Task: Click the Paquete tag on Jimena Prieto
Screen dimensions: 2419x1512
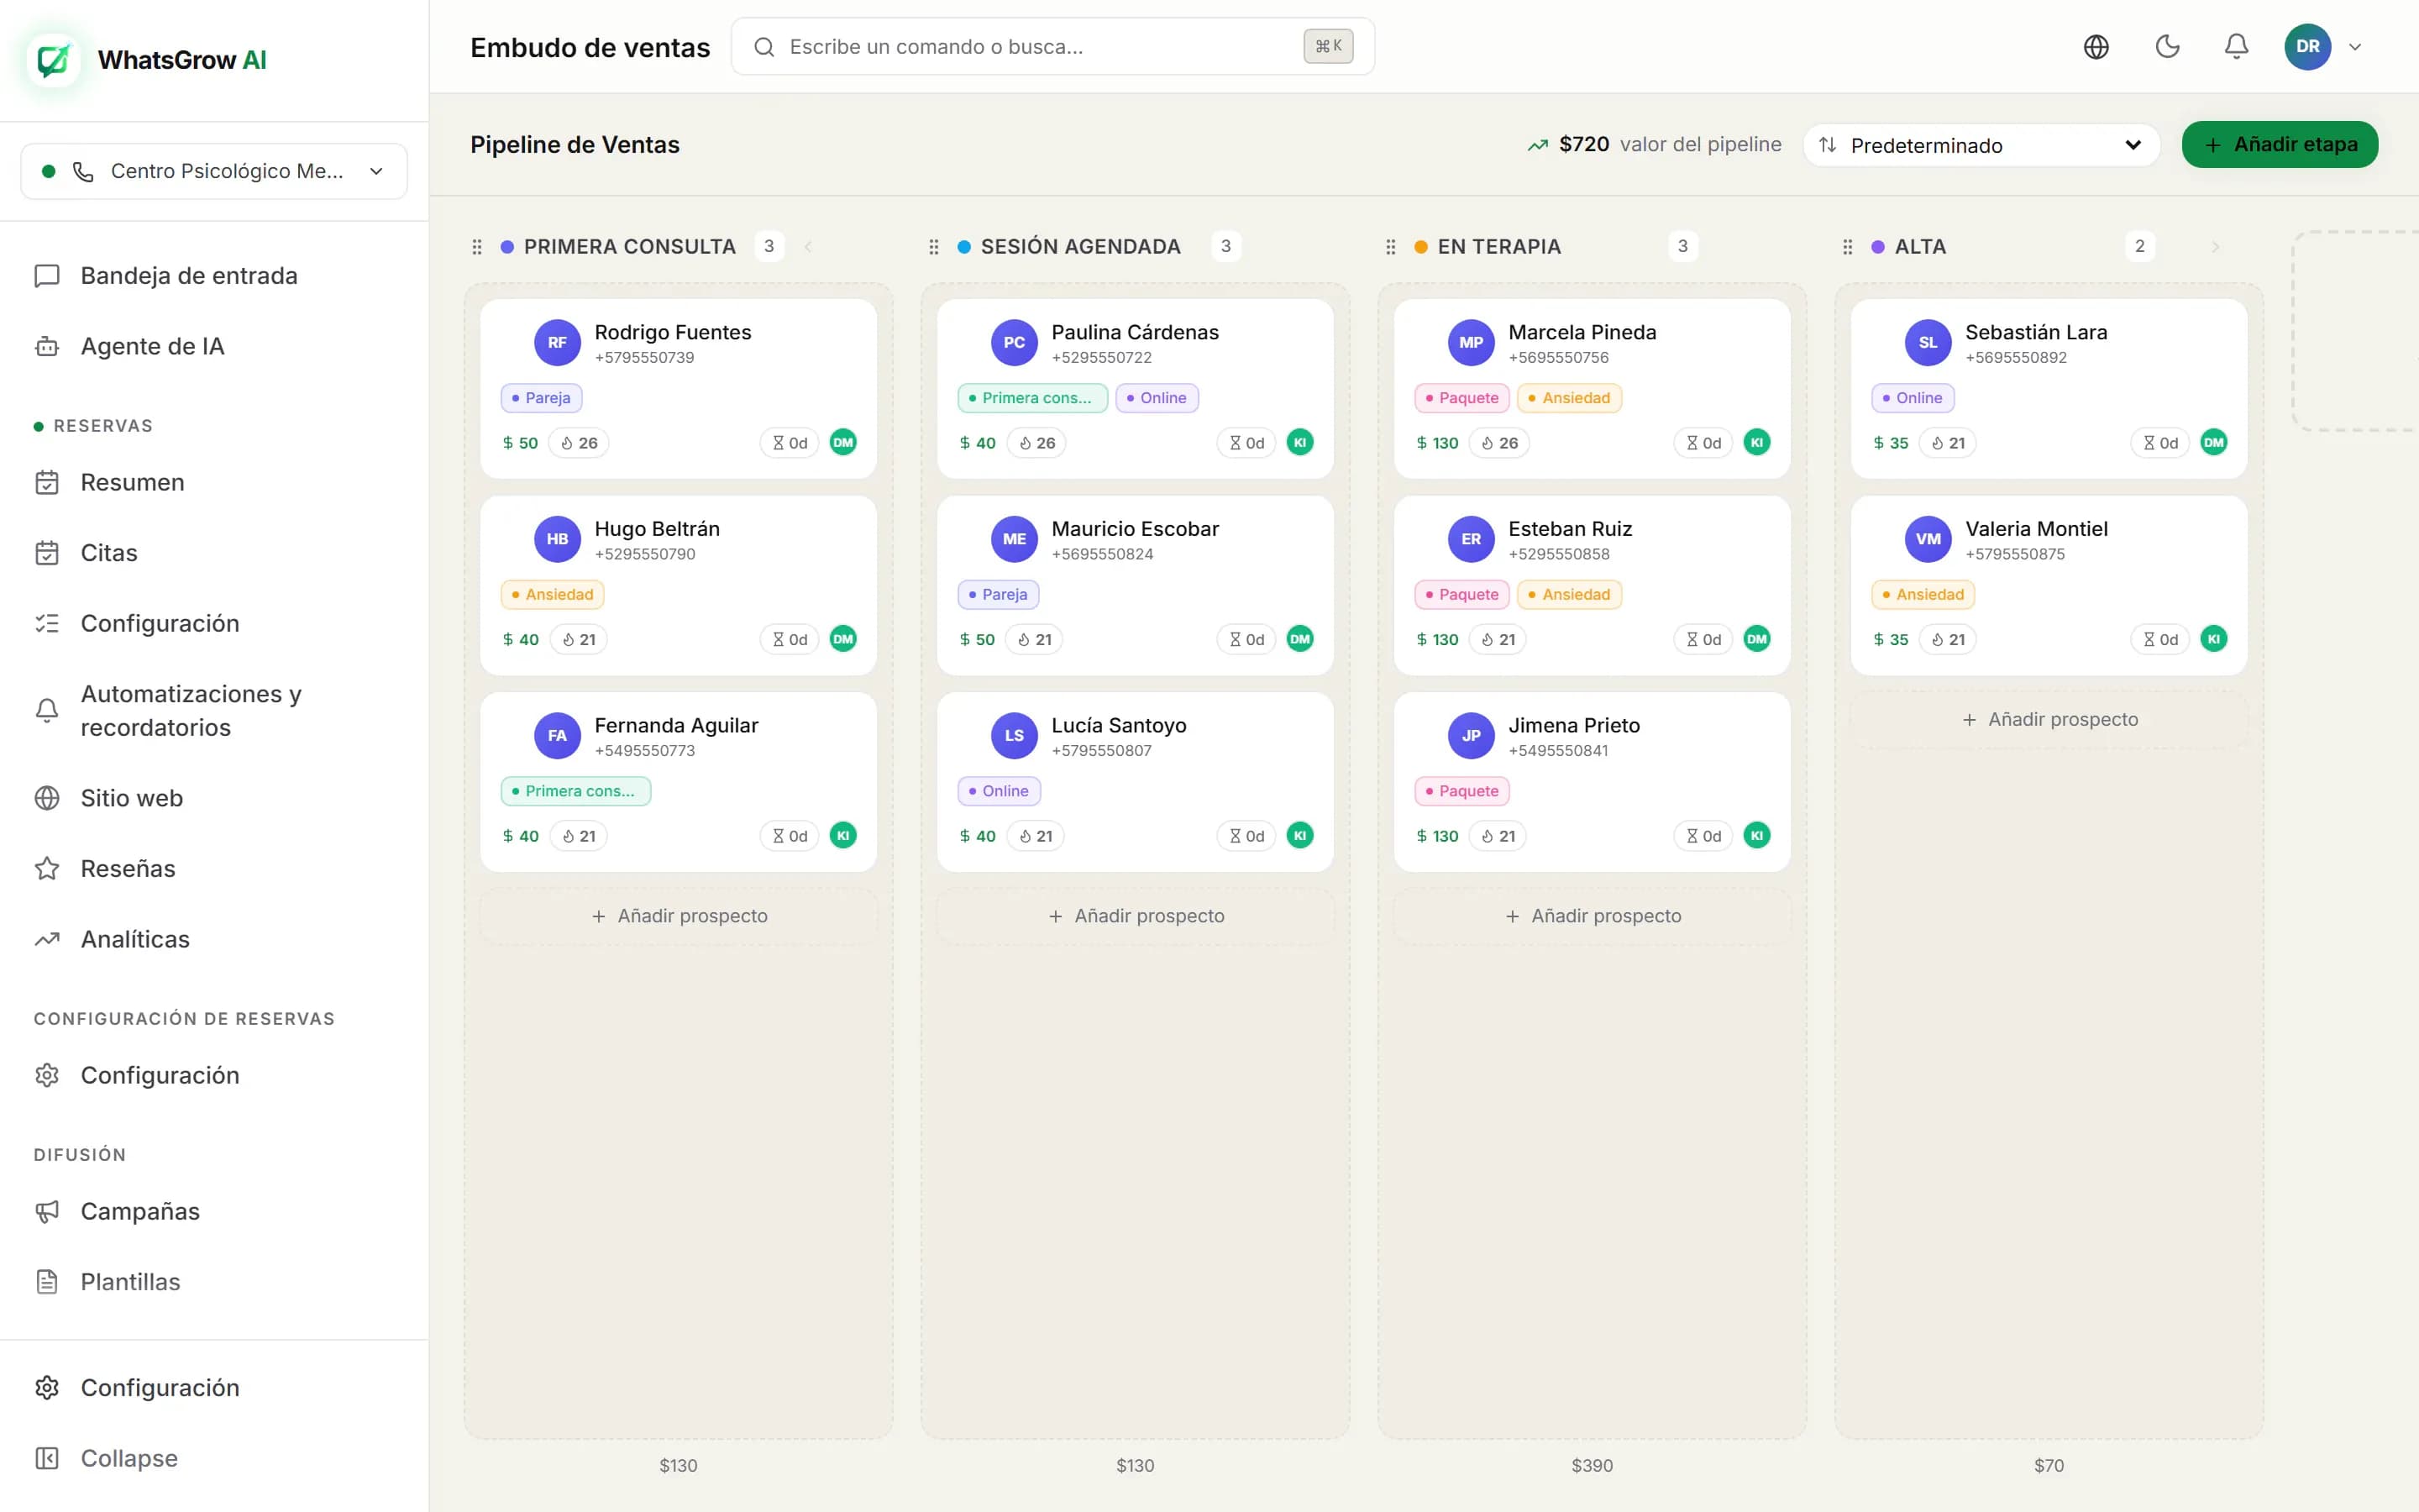Action: 1461,791
